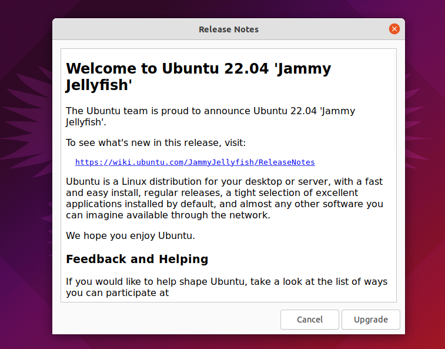The width and height of the screenshot is (445, 349).
Task: Click 'To see what's new in this release' line
Action: tap(156, 142)
